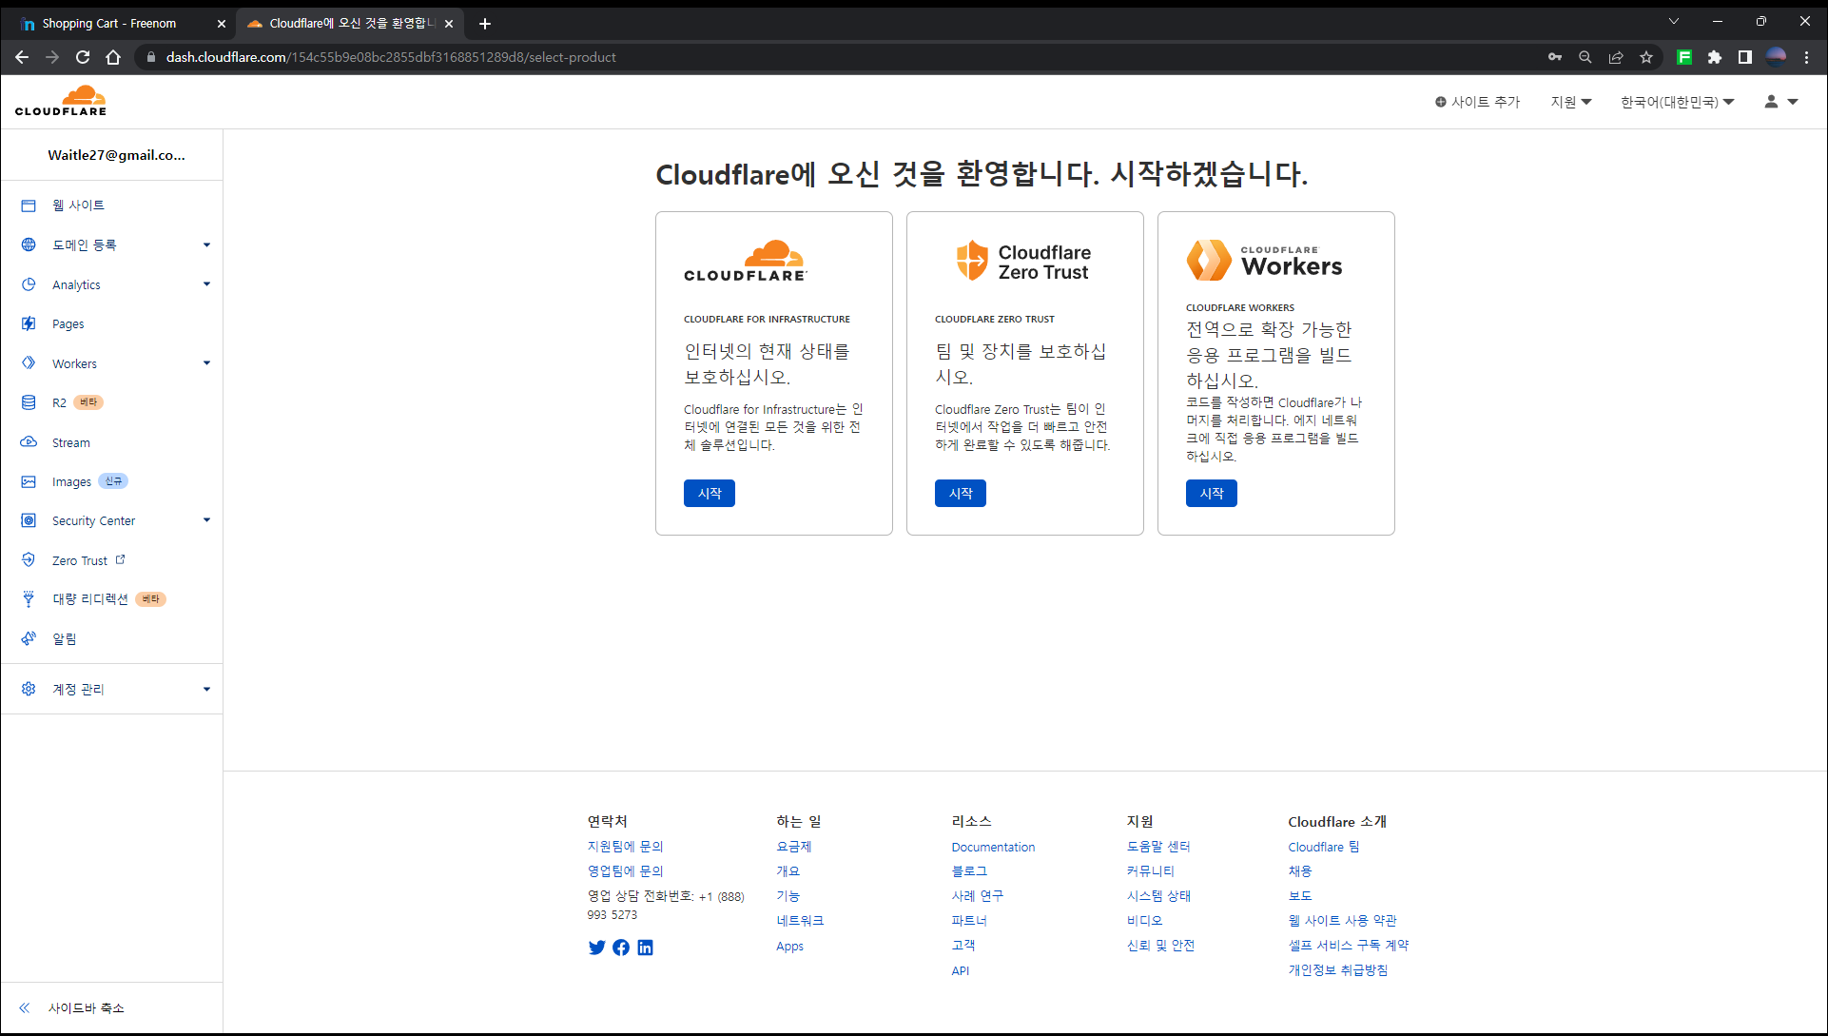Viewport: 1828px width, 1036px height.
Task: Click the Stream cloud icon in sidebar
Action: 29,442
